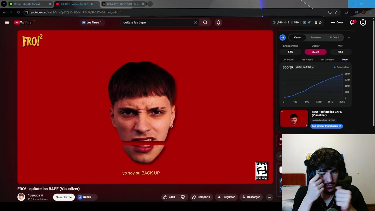Open the browser extensions puzzle icon
The width and height of the screenshot is (375, 211).
(346, 12)
